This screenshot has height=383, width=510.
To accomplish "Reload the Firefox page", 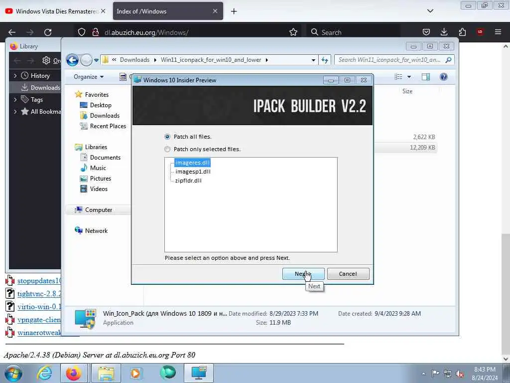I will point(48,32).
